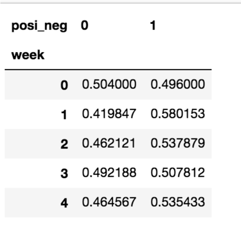Image resolution: width=241 pixels, height=225 pixels.
Task: Click the 0.419847 value cell
Action: click(109, 114)
